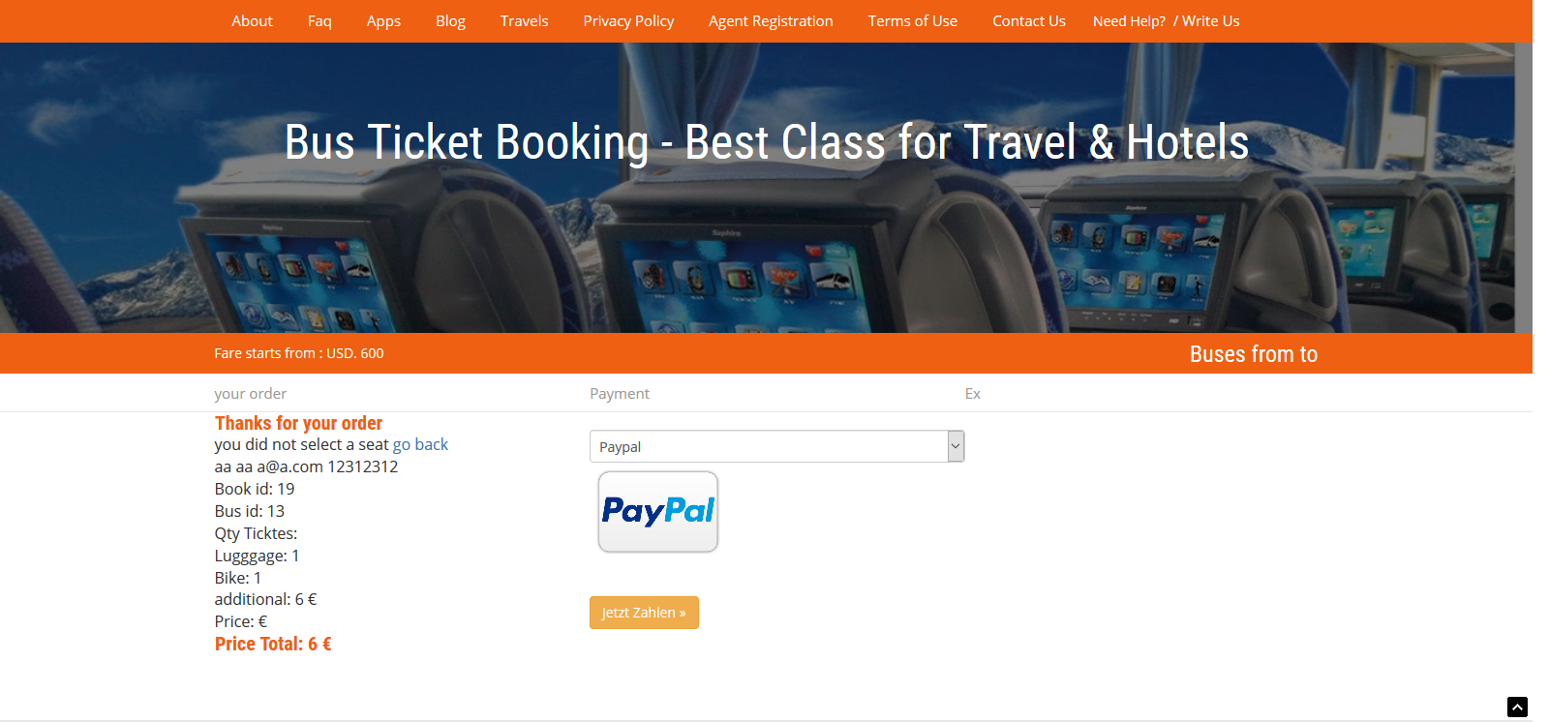Click the PayPal logo button
The width and height of the screenshot is (1549, 722).
(x=658, y=512)
